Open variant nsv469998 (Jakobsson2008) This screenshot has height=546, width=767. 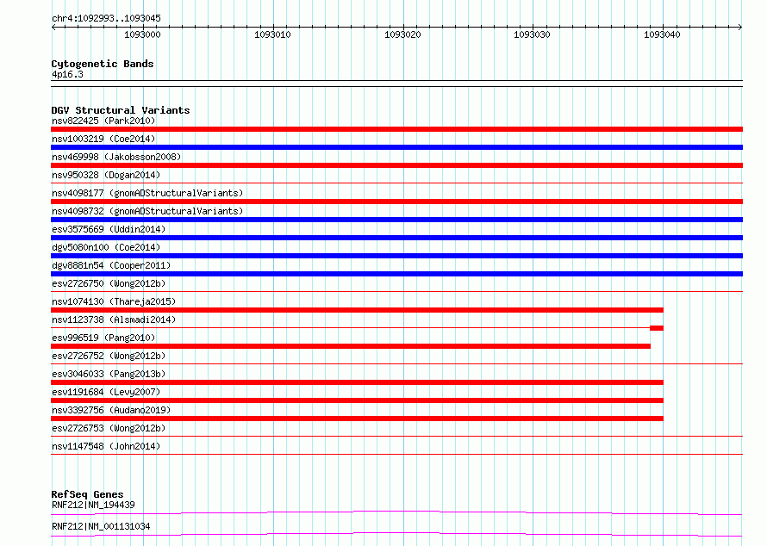pyautogui.click(x=116, y=157)
